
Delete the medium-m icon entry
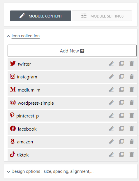[x=132, y=90]
